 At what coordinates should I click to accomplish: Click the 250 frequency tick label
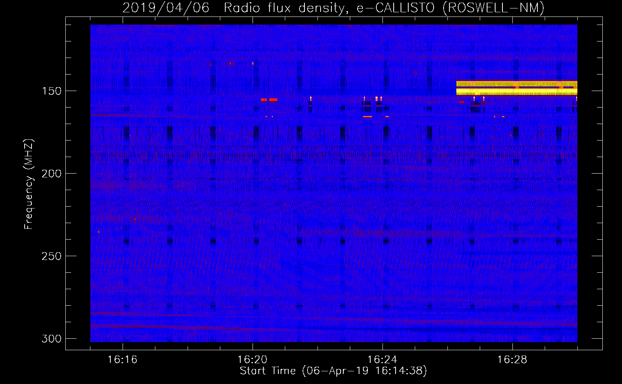(x=52, y=256)
